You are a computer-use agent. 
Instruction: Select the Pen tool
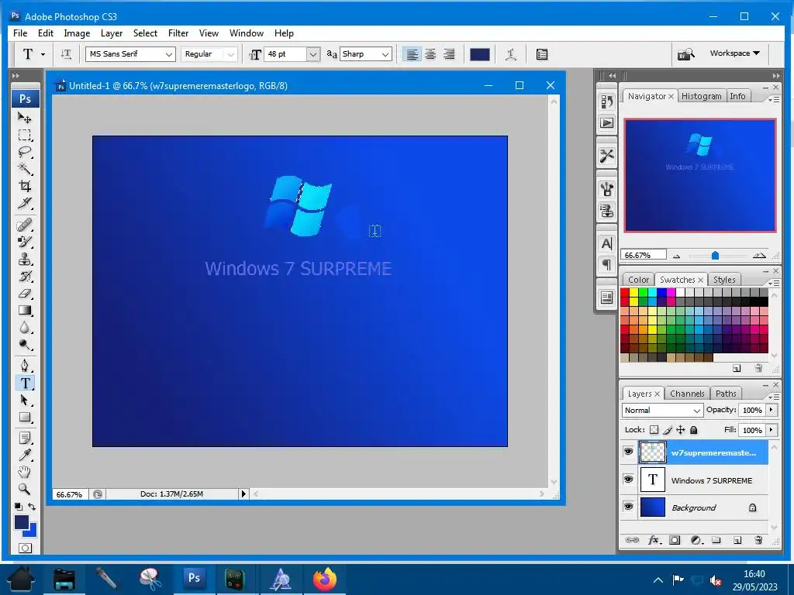pyautogui.click(x=25, y=366)
